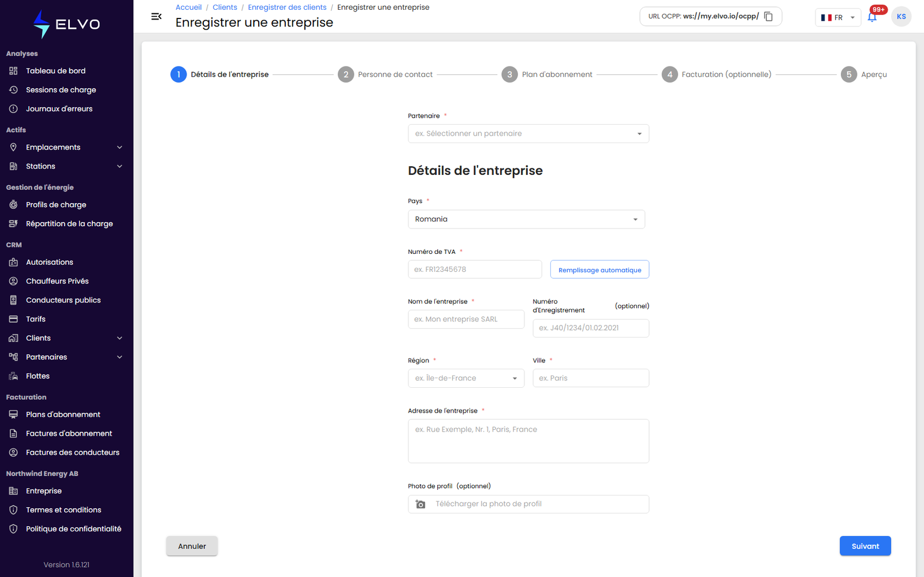Click the Tarifs card icon
Viewport: 924px width, 577px height.
pos(13,319)
